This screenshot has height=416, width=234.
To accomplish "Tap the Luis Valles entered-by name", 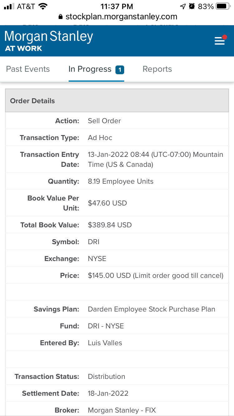I will coord(105,343).
